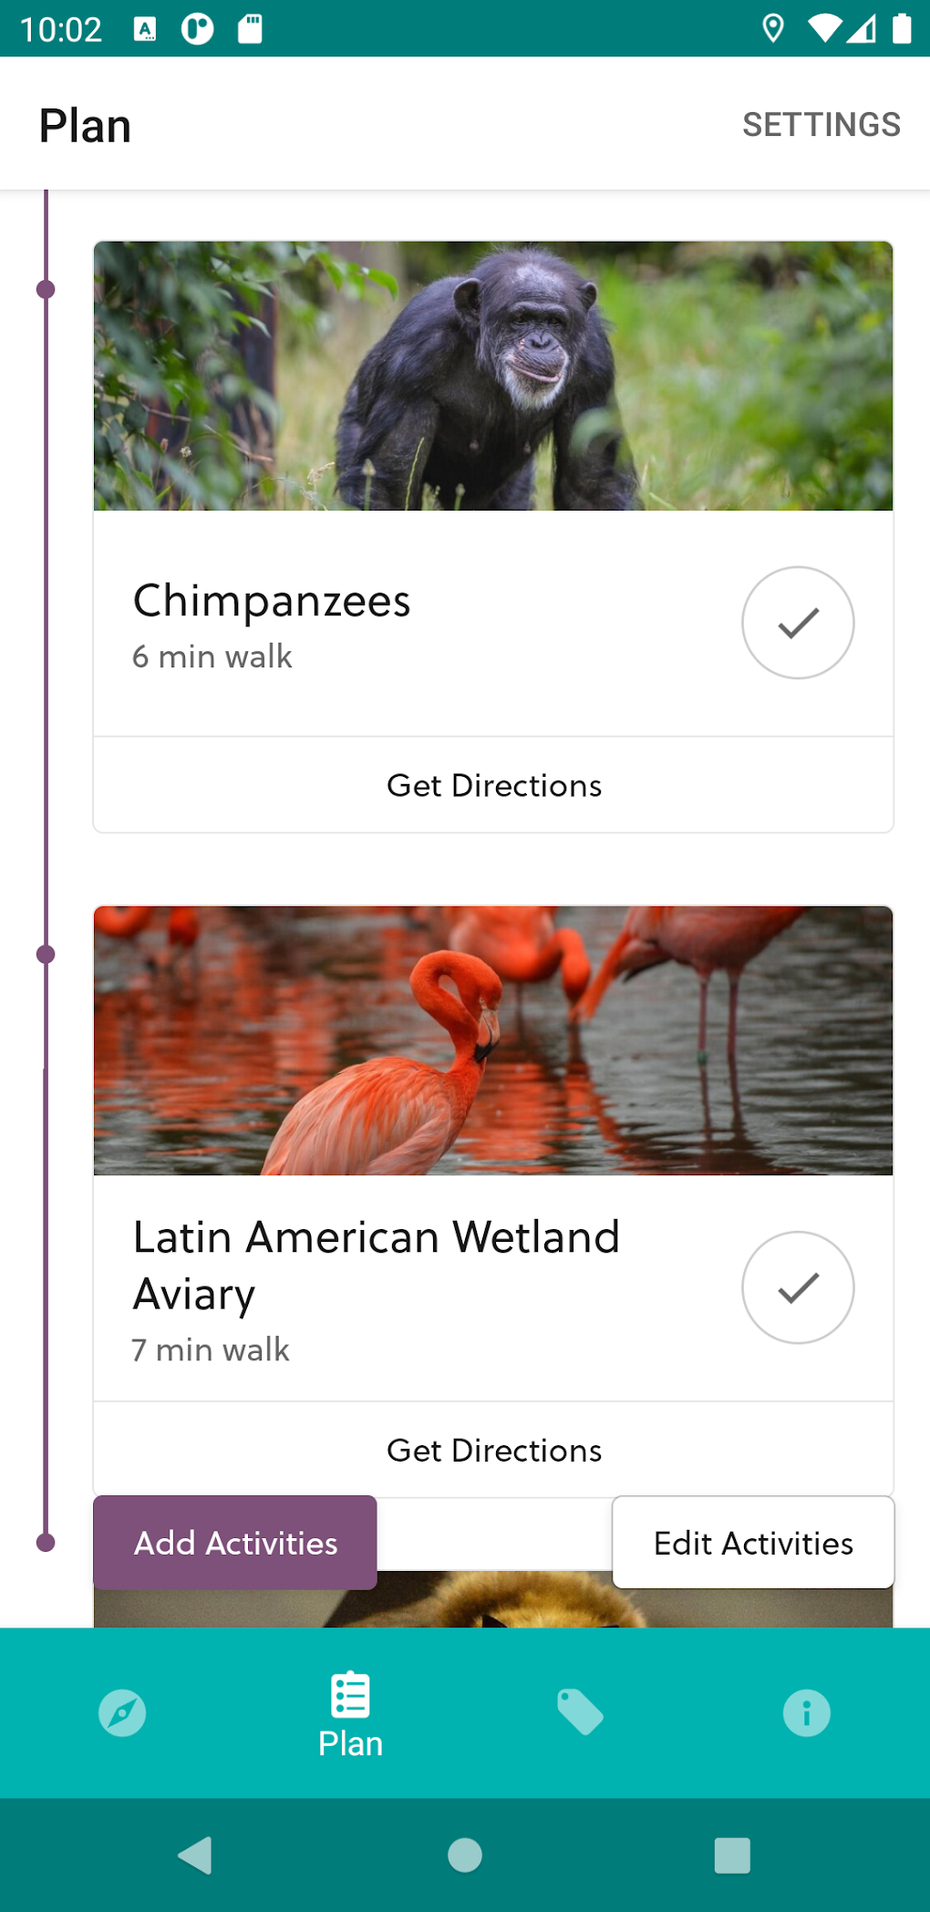
Task: Tap the home navigation button
Action: click(465, 1854)
